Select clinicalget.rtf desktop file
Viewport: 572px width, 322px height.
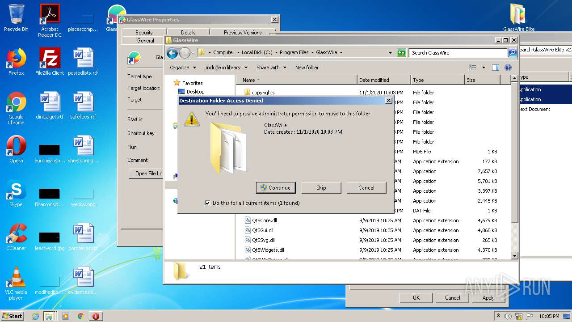point(50,106)
